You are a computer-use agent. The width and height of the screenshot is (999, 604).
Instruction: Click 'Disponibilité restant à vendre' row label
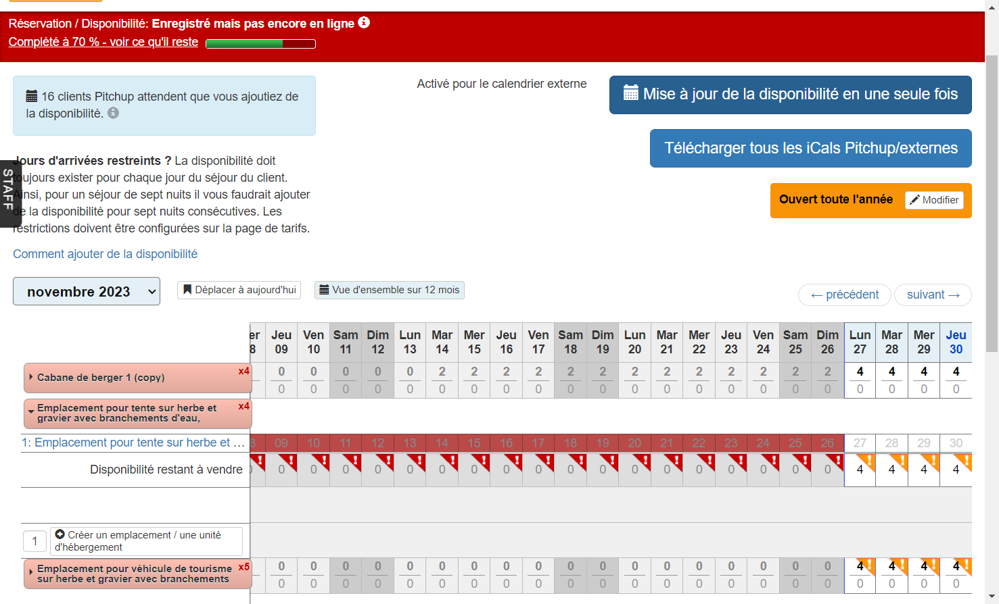[166, 470]
